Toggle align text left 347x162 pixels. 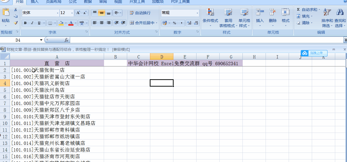[95, 23]
